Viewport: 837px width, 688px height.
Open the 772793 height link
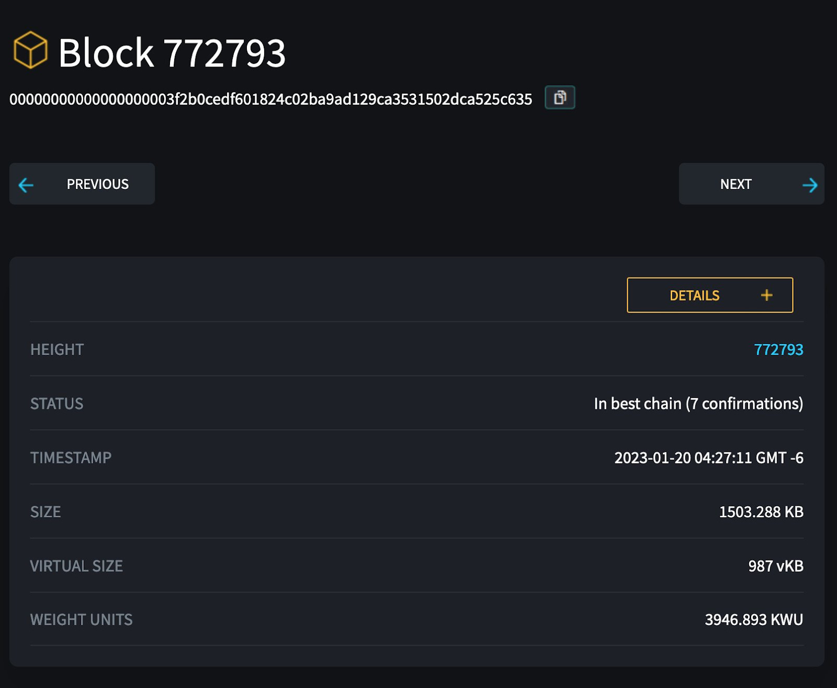[x=778, y=350]
